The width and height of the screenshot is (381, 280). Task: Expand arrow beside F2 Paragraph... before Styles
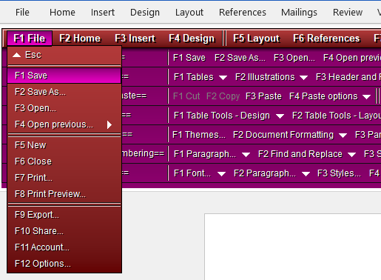pos(306,174)
